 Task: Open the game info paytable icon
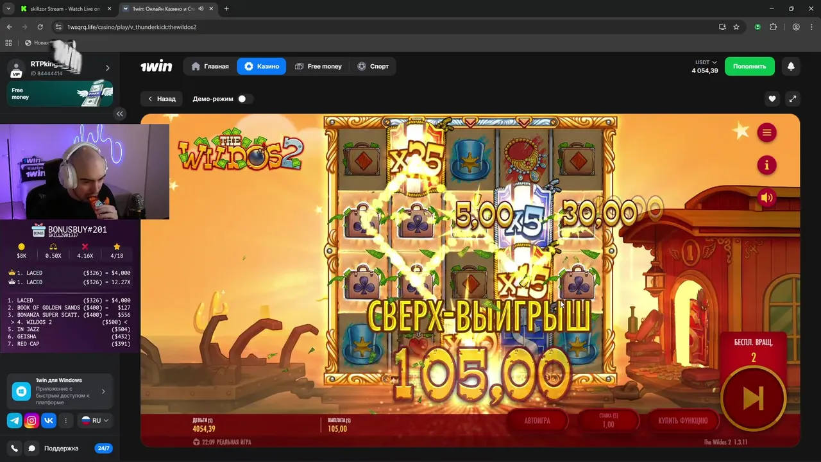click(766, 166)
